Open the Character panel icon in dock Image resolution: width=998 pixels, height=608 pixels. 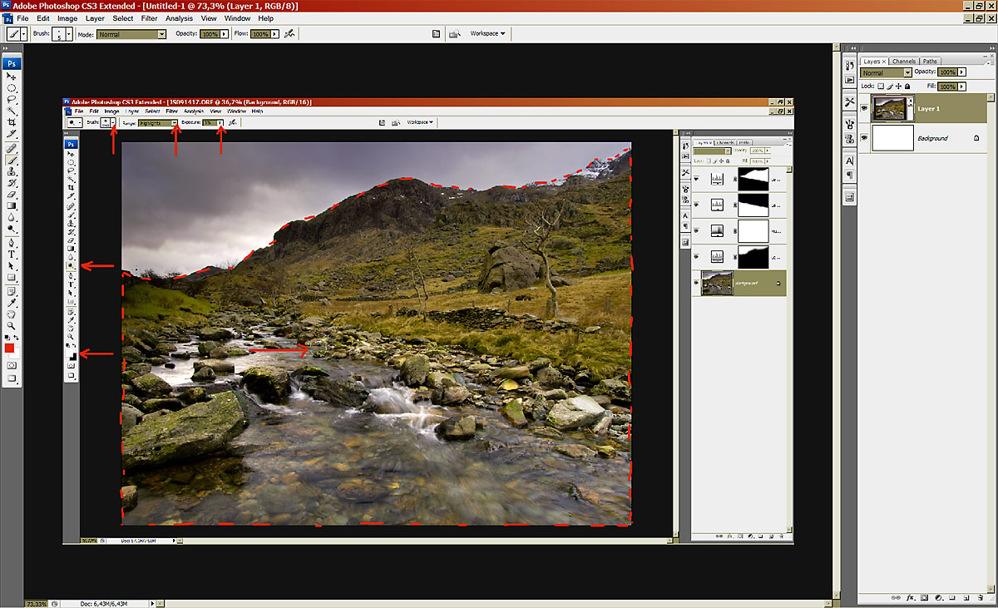click(849, 161)
